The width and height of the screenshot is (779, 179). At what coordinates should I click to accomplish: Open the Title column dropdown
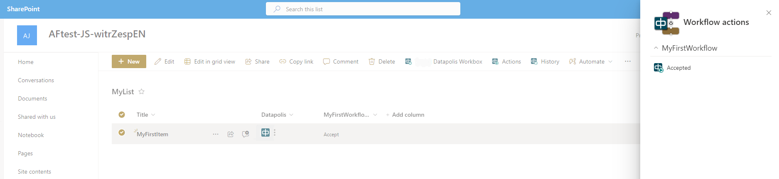[x=153, y=115]
